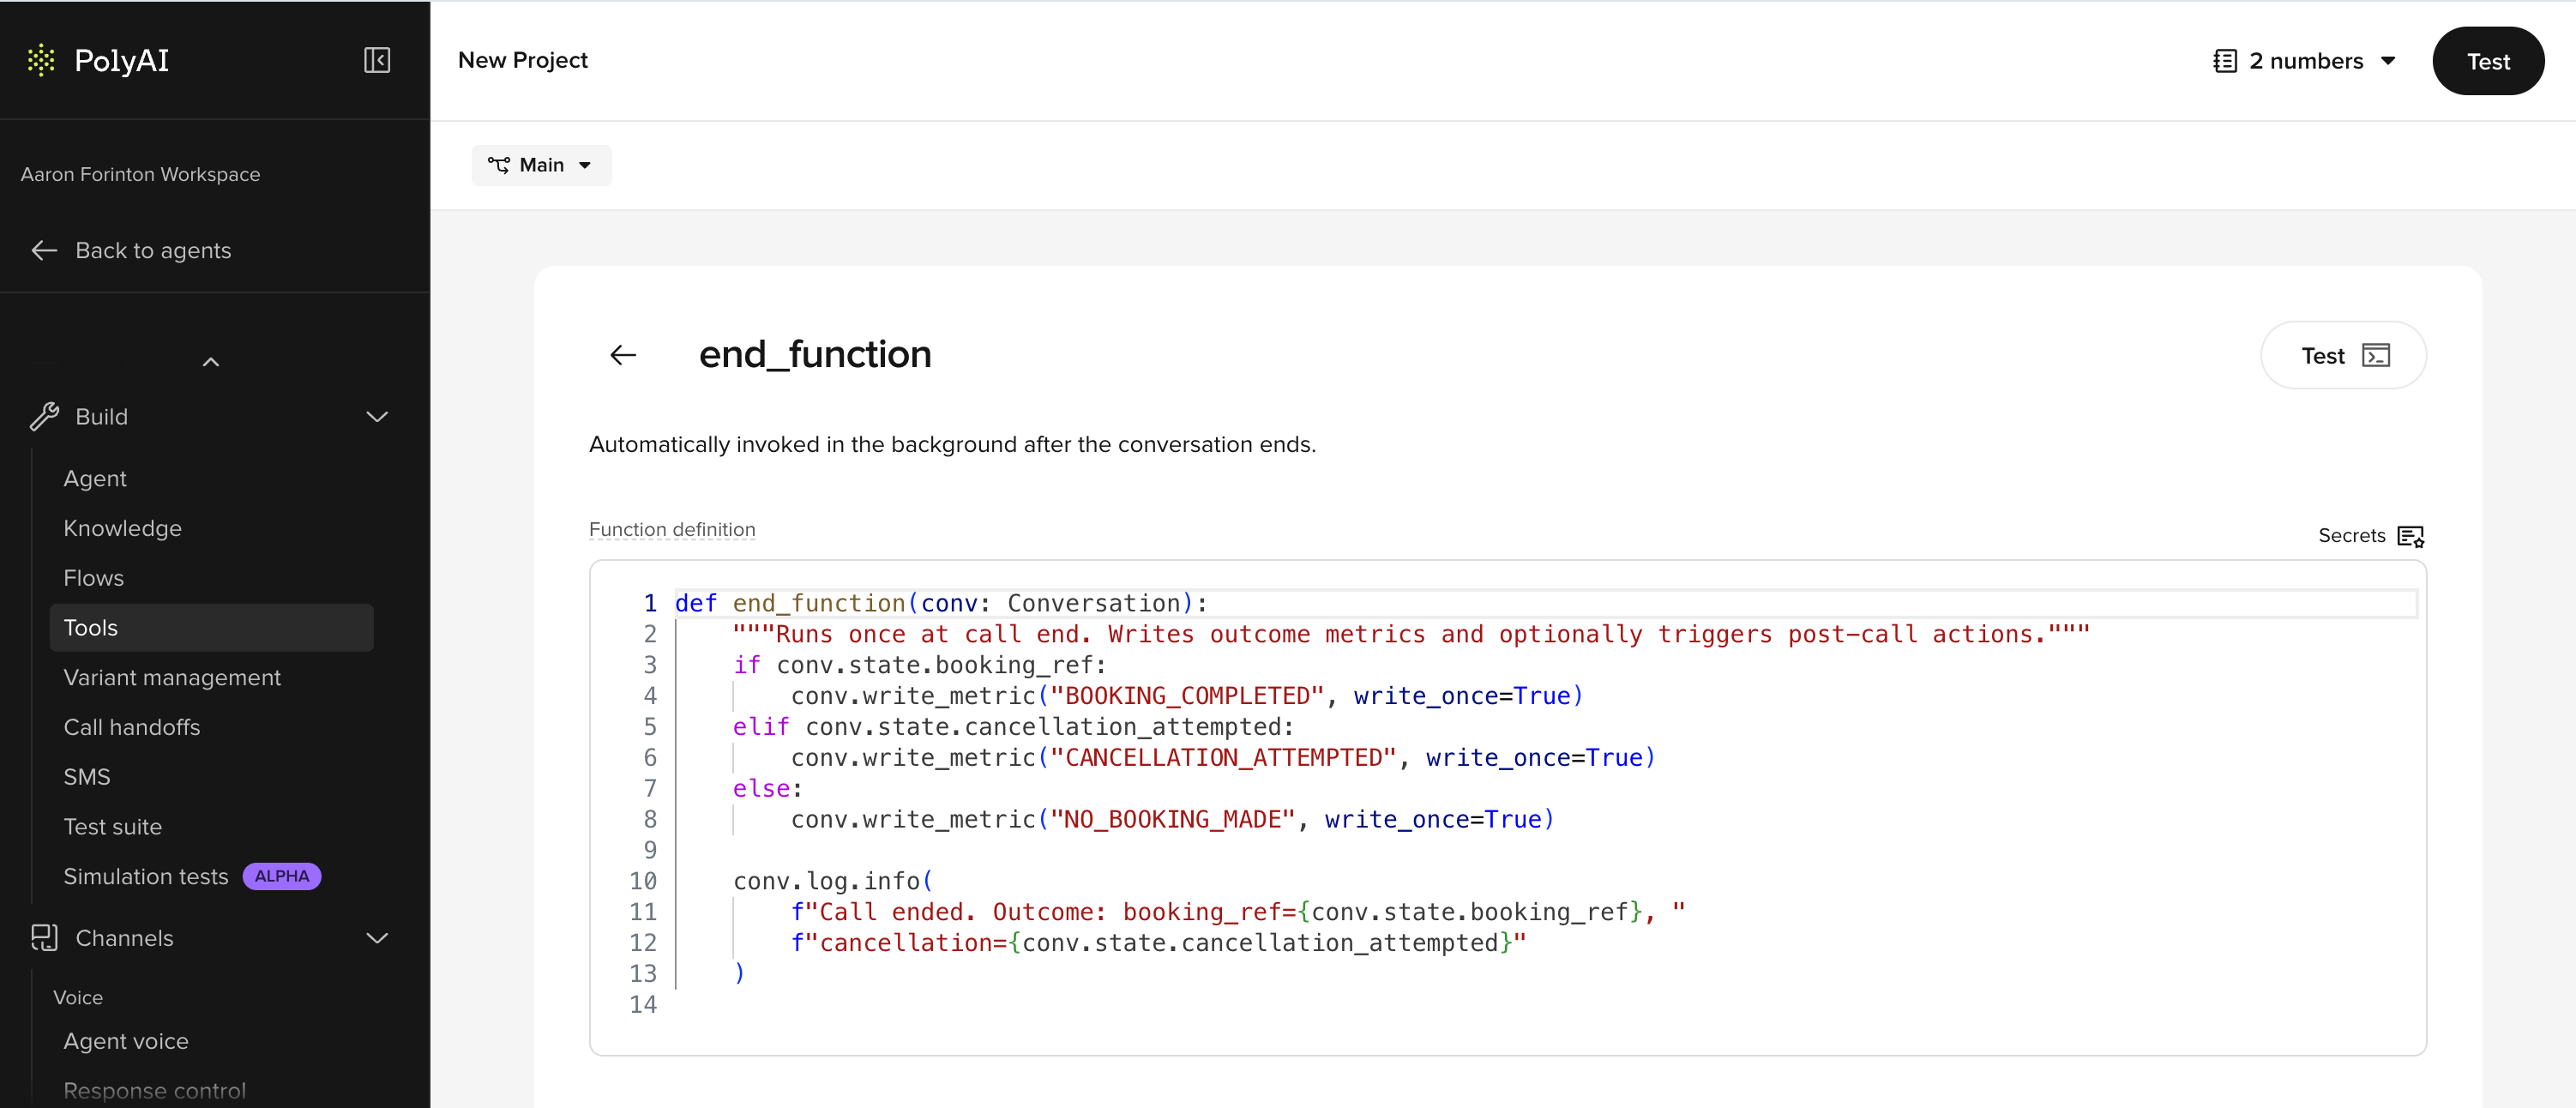Click the conv.log.info code line
2576x1108 pixels.
click(832, 881)
